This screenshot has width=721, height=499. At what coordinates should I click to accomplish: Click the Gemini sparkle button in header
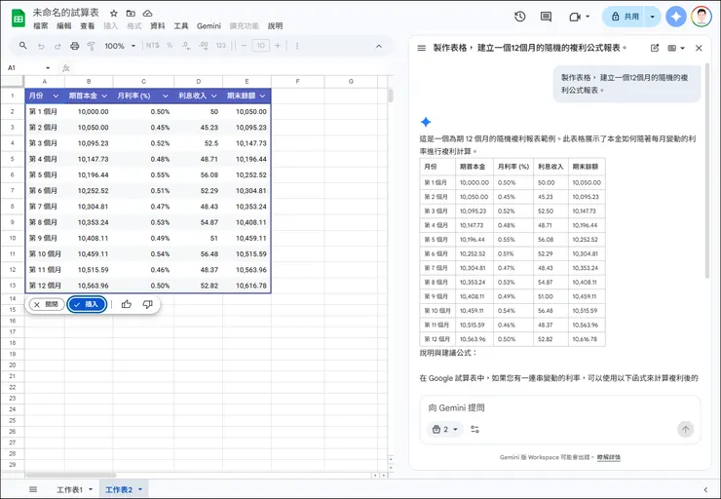(x=676, y=17)
